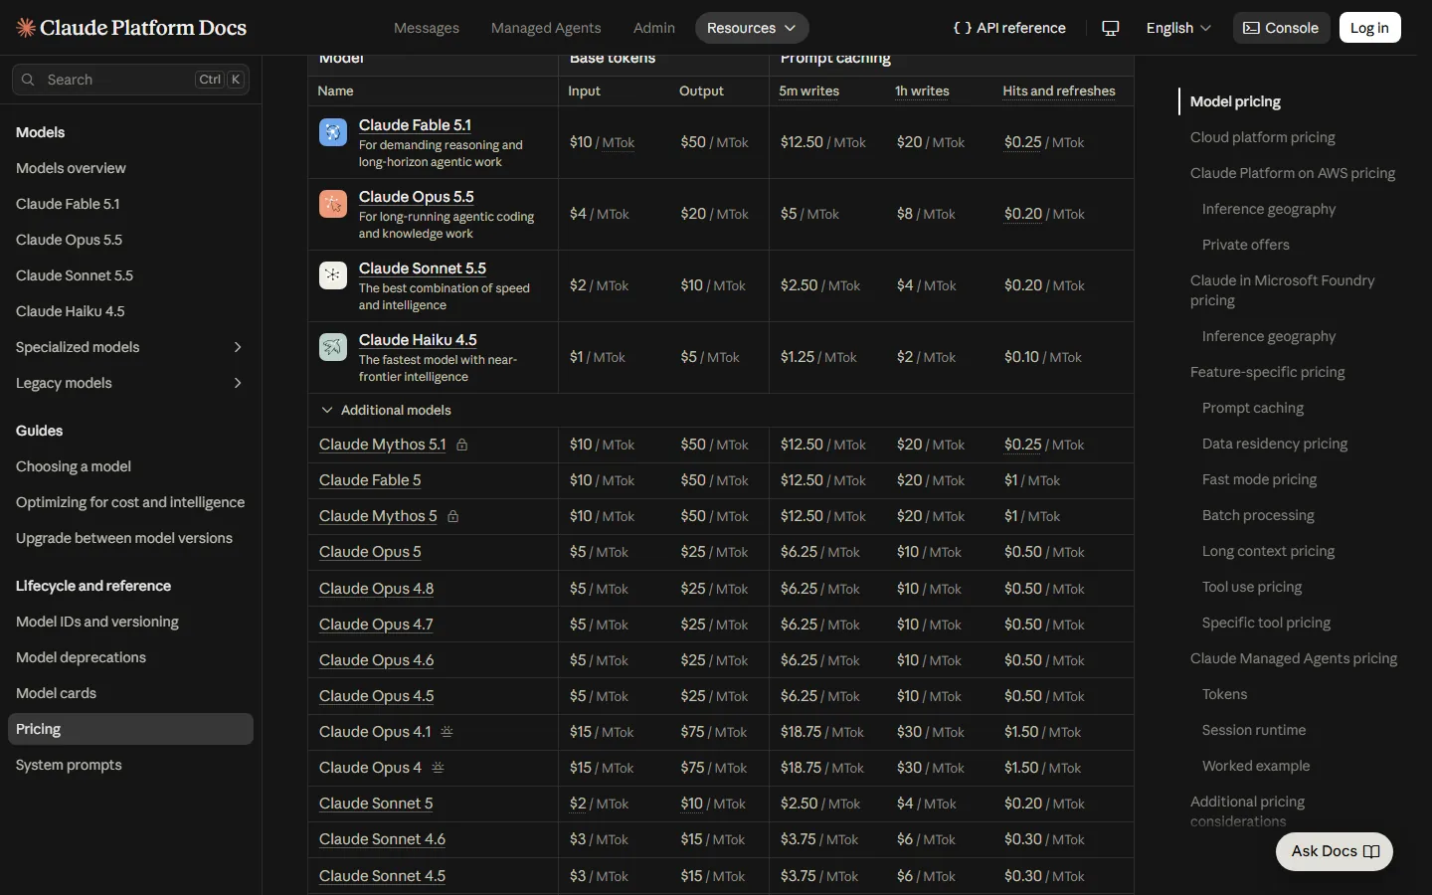
Task: Switch to the Managed Agents tab
Action: click(x=546, y=28)
